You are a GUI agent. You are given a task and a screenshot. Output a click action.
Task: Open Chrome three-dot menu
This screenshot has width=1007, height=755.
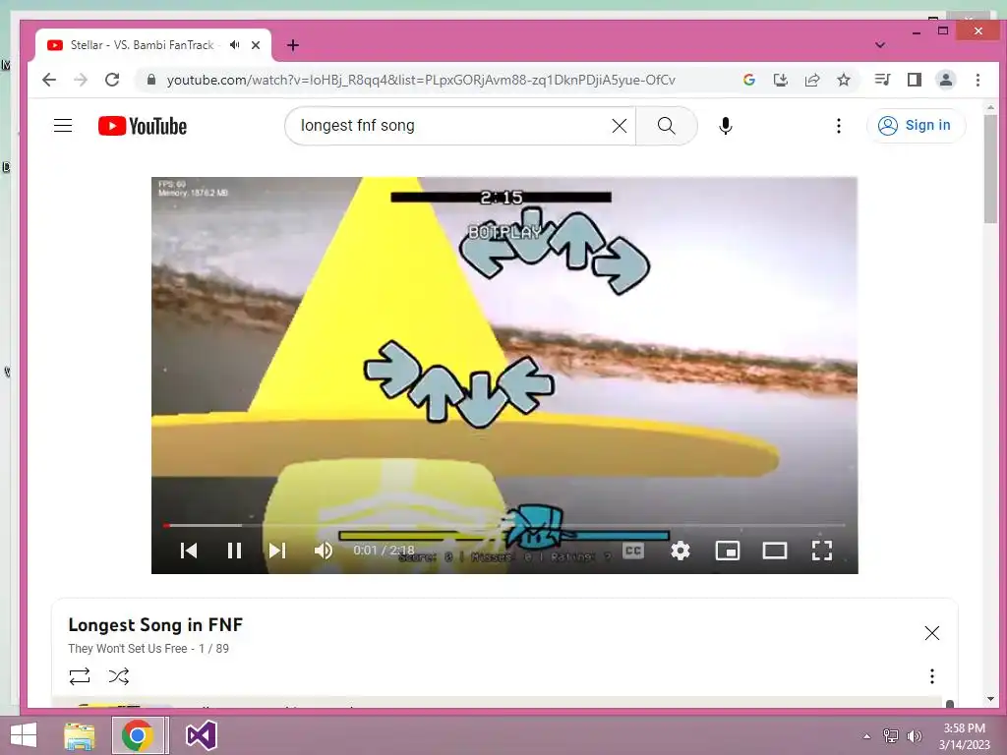pyautogui.click(x=977, y=80)
